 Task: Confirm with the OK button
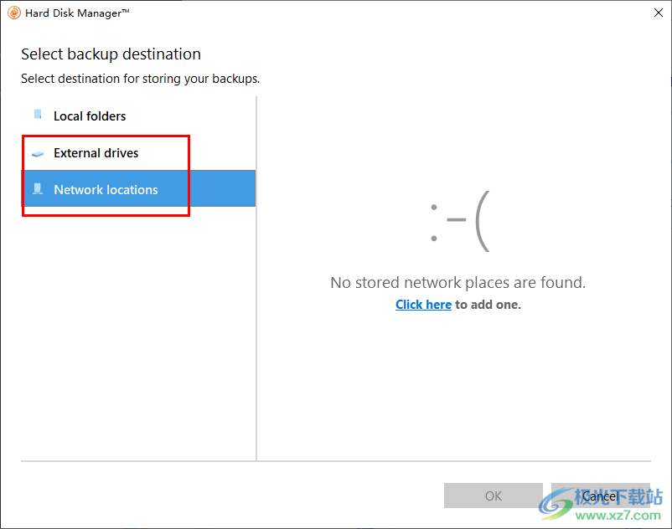click(x=494, y=496)
